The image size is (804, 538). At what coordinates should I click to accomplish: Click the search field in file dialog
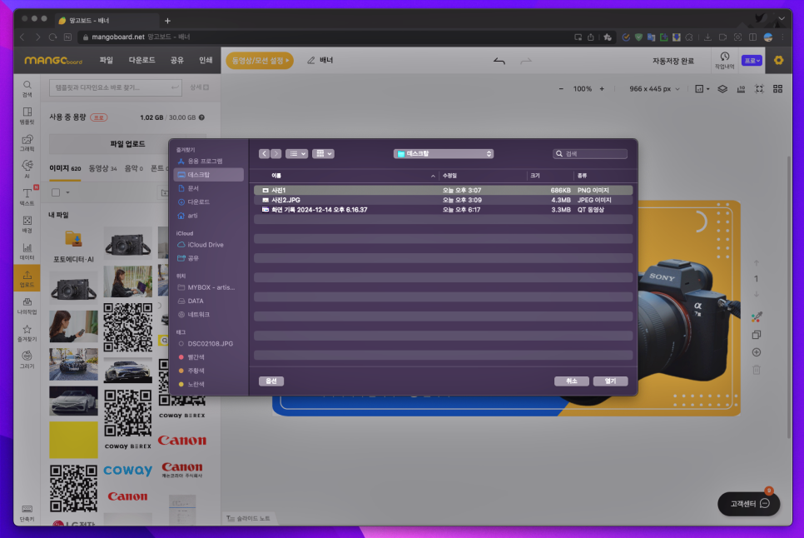[x=589, y=153]
